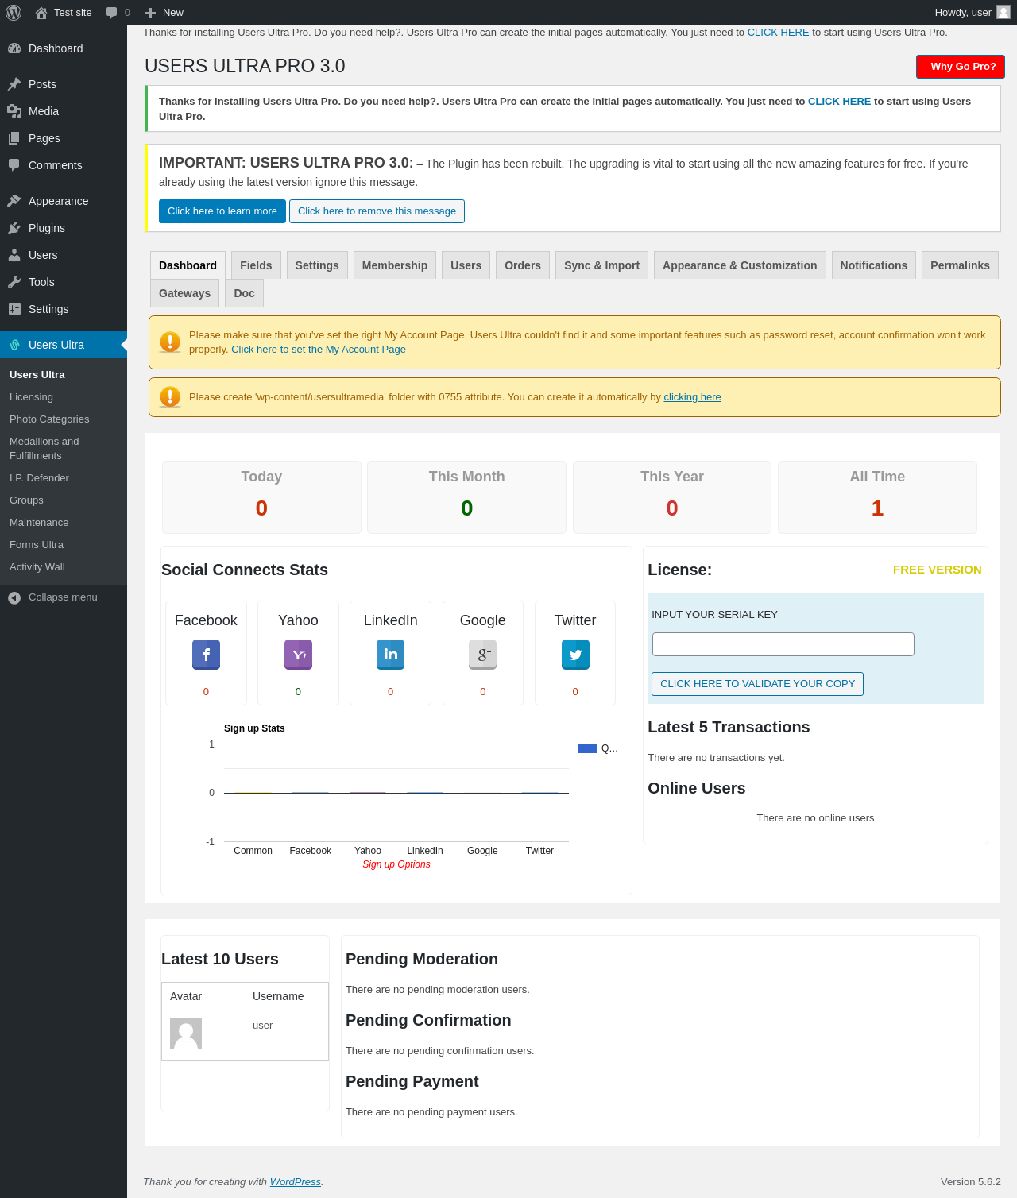The width and height of the screenshot is (1017, 1198).
Task: Open the Gateways tab
Action: click(184, 293)
